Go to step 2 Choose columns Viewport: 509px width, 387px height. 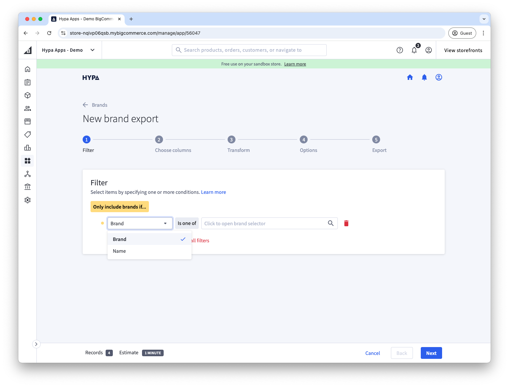tap(159, 139)
